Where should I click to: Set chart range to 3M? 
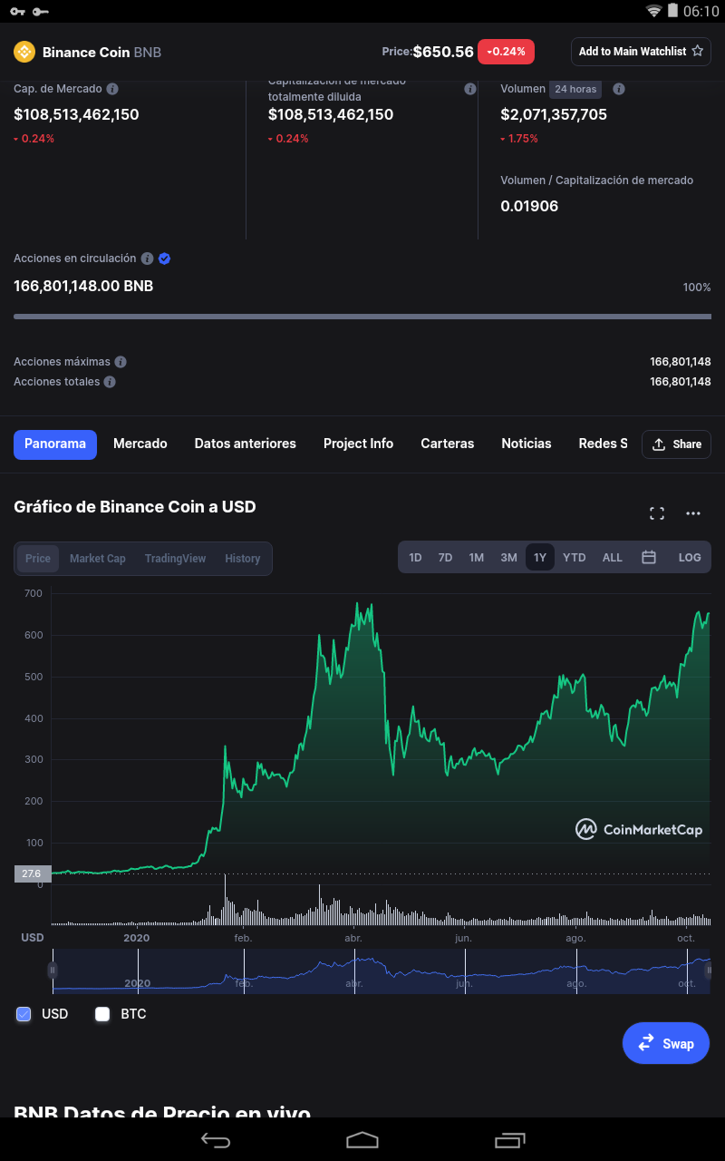click(508, 557)
